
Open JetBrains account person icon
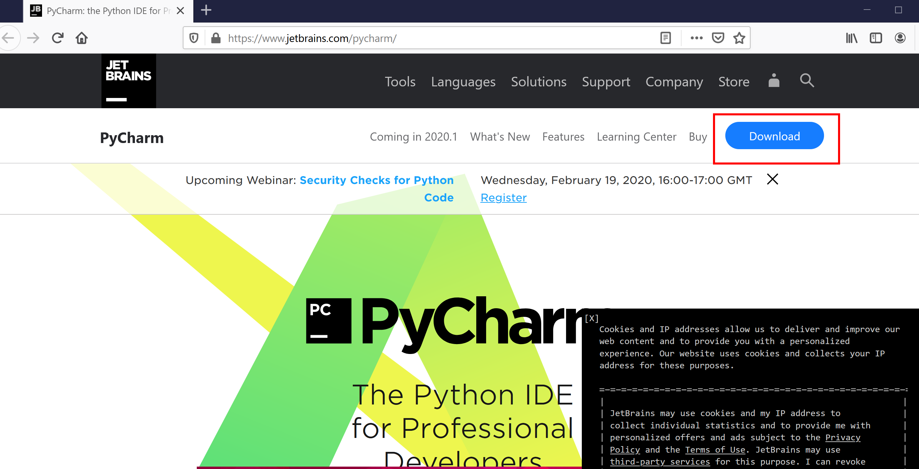774,80
